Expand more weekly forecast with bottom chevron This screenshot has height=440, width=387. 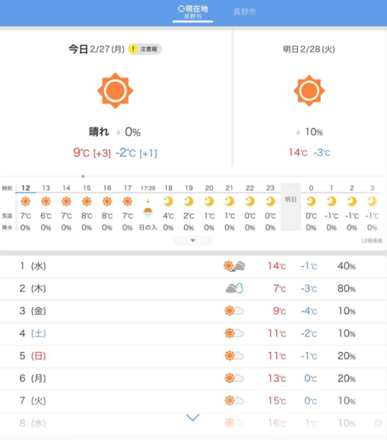tap(193, 417)
